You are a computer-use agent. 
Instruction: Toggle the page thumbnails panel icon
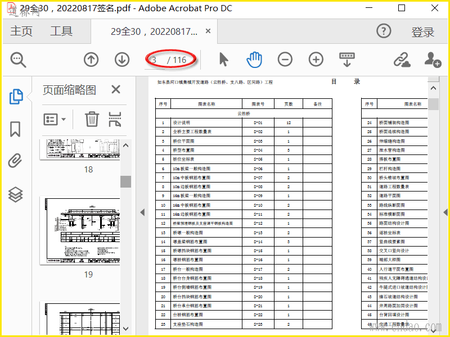(16, 97)
